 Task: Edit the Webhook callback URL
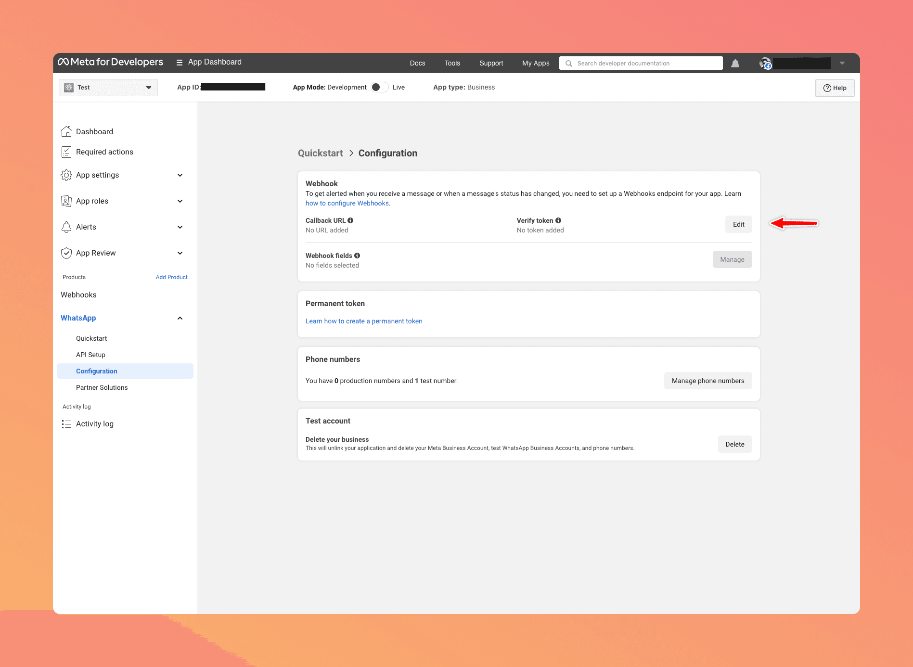pos(739,224)
